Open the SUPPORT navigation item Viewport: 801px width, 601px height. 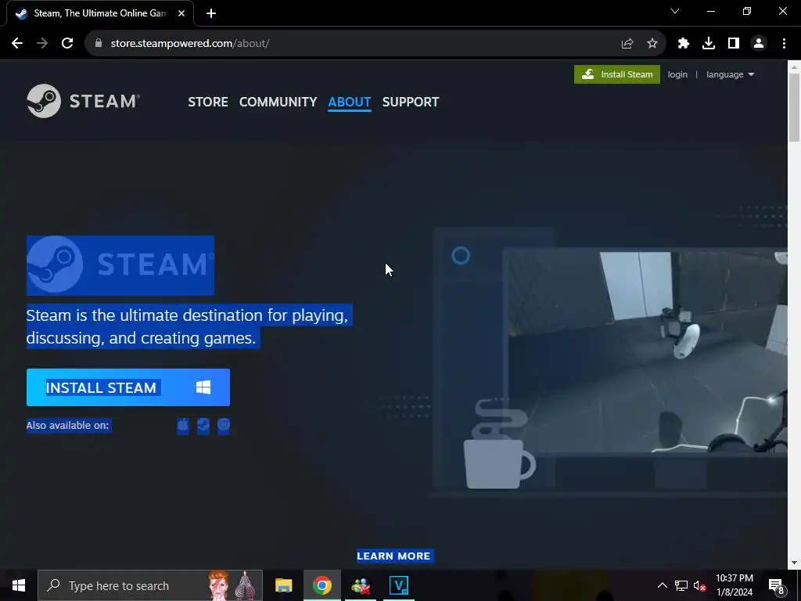[x=411, y=102]
